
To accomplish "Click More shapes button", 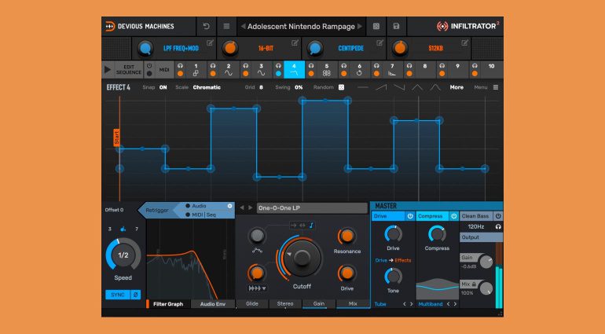I will (456, 87).
